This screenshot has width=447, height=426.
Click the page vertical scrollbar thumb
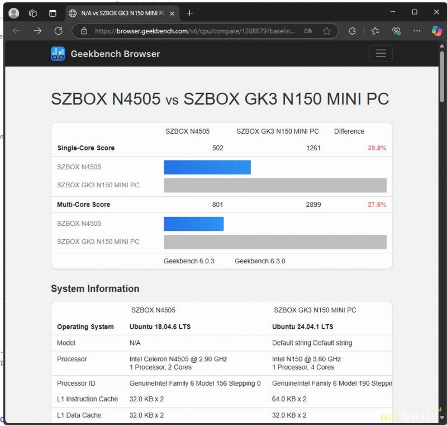(x=442, y=77)
